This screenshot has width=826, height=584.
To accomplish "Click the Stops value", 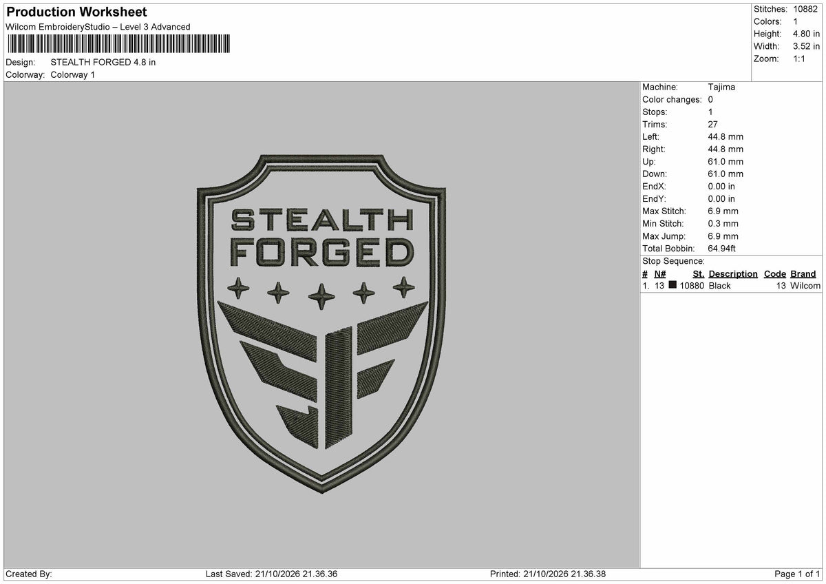I will (x=710, y=112).
